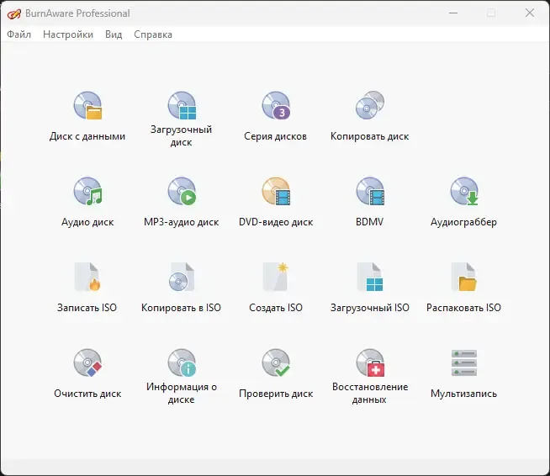The height and width of the screenshot is (476, 550).
Task: Launch the Очистить диск eraser icon
Action: (x=87, y=362)
